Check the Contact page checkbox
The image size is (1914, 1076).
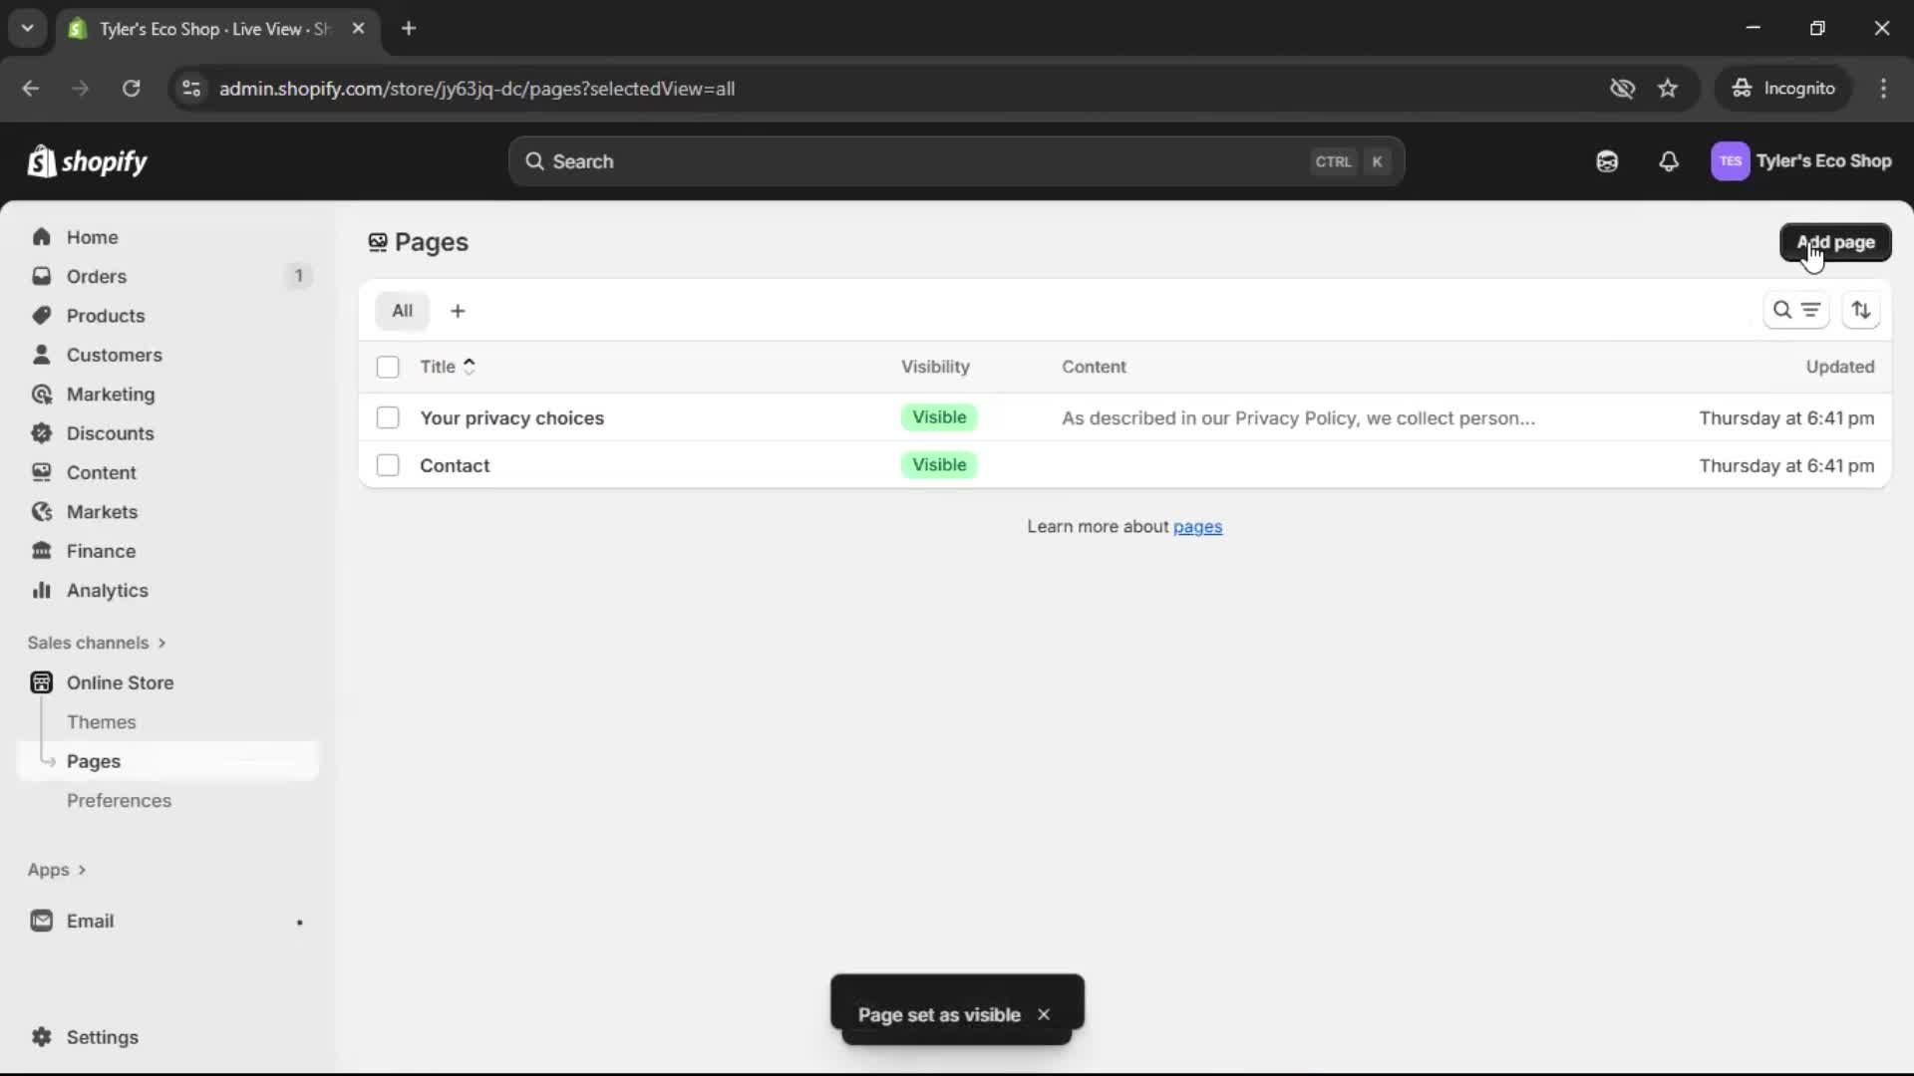coord(388,465)
